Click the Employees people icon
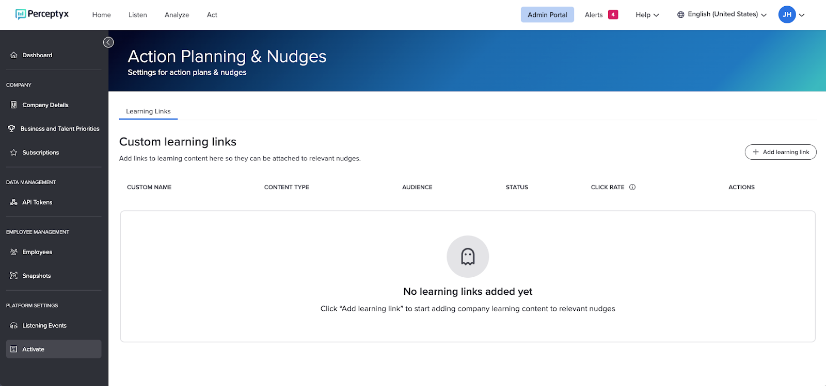This screenshot has height=386, width=826. (14, 252)
